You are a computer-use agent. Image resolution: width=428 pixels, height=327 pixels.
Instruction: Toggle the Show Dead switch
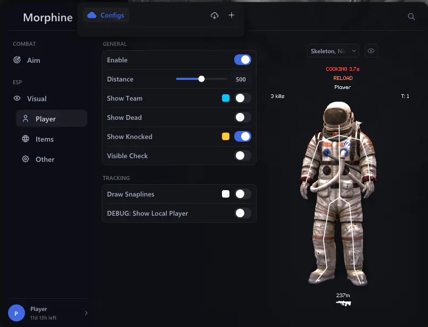pyautogui.click(x=243, y=117)
